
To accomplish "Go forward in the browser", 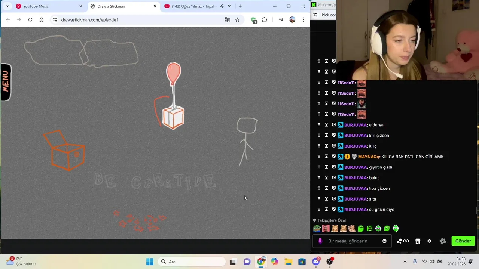I will click(19, 20).
